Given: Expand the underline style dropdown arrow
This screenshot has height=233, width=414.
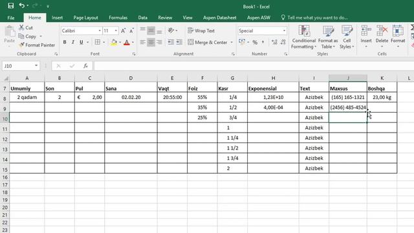Looking at the screenshot, I should click(88, 42).
